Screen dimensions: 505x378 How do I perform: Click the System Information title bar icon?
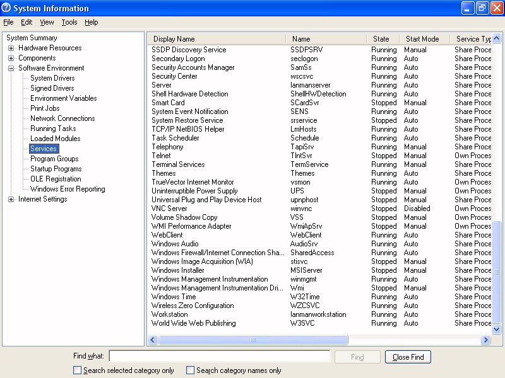pyautogui.click(x=7, y=8)
